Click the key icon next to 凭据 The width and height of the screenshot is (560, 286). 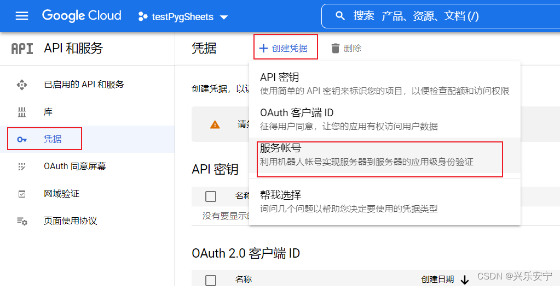point(22,139)
